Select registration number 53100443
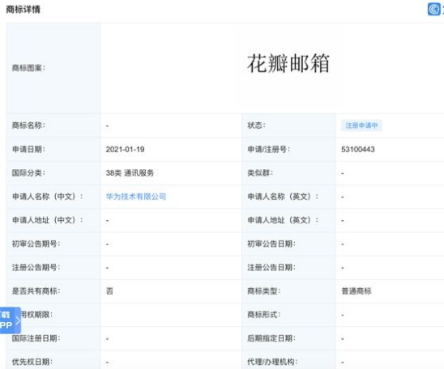 (358, 149)
